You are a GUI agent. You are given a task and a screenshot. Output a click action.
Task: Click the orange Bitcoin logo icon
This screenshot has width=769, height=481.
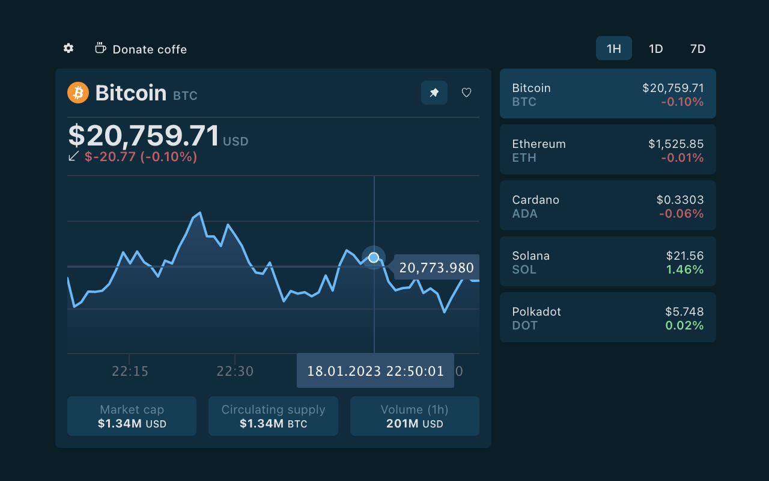coord(78,93)
